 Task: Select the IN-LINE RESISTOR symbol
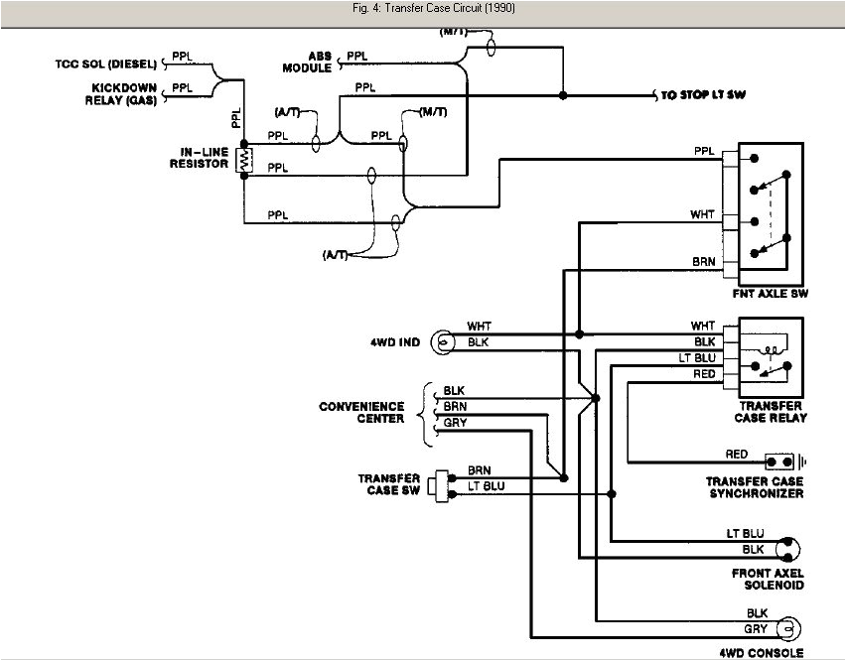point(242,161)
